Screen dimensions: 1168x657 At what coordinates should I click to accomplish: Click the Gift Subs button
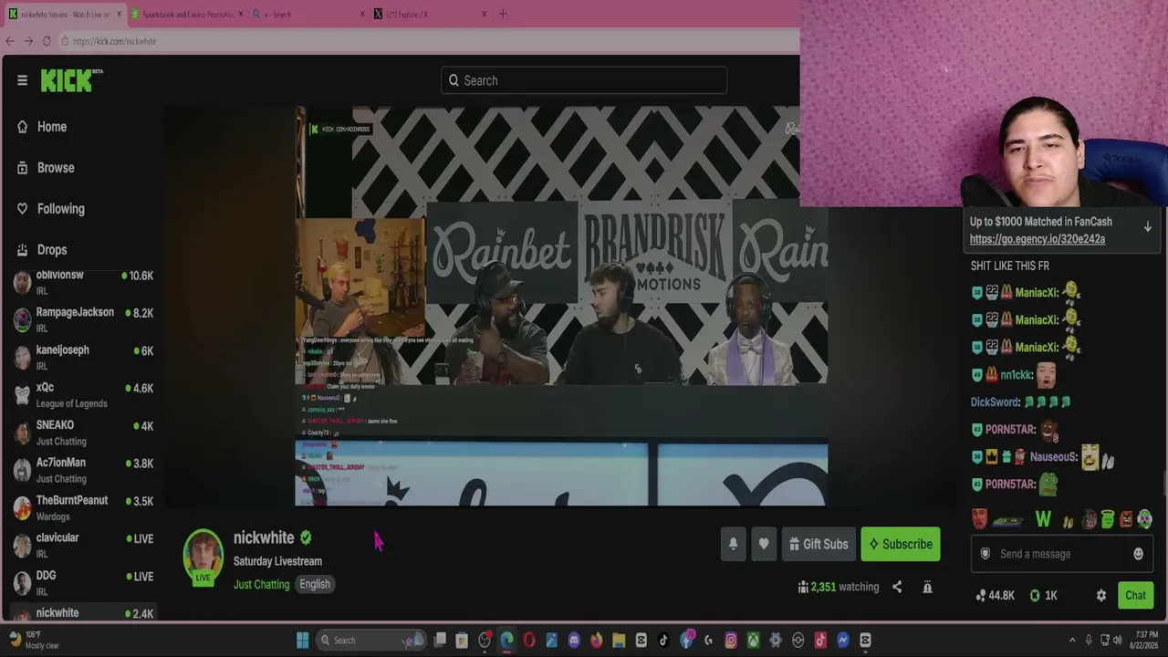819,544
